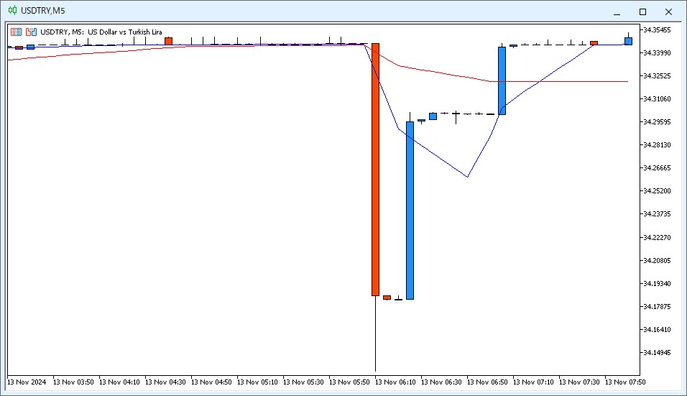This screenshot has height=396, width=687.
Task: Click the 34.29595 price label
Action: point(657,121)
